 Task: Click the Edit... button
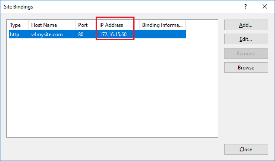[246, 39]
